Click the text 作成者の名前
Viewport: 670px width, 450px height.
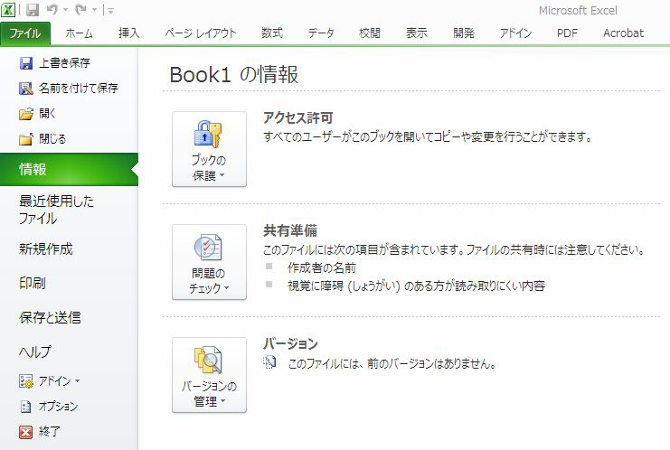(x=322, y=267)
